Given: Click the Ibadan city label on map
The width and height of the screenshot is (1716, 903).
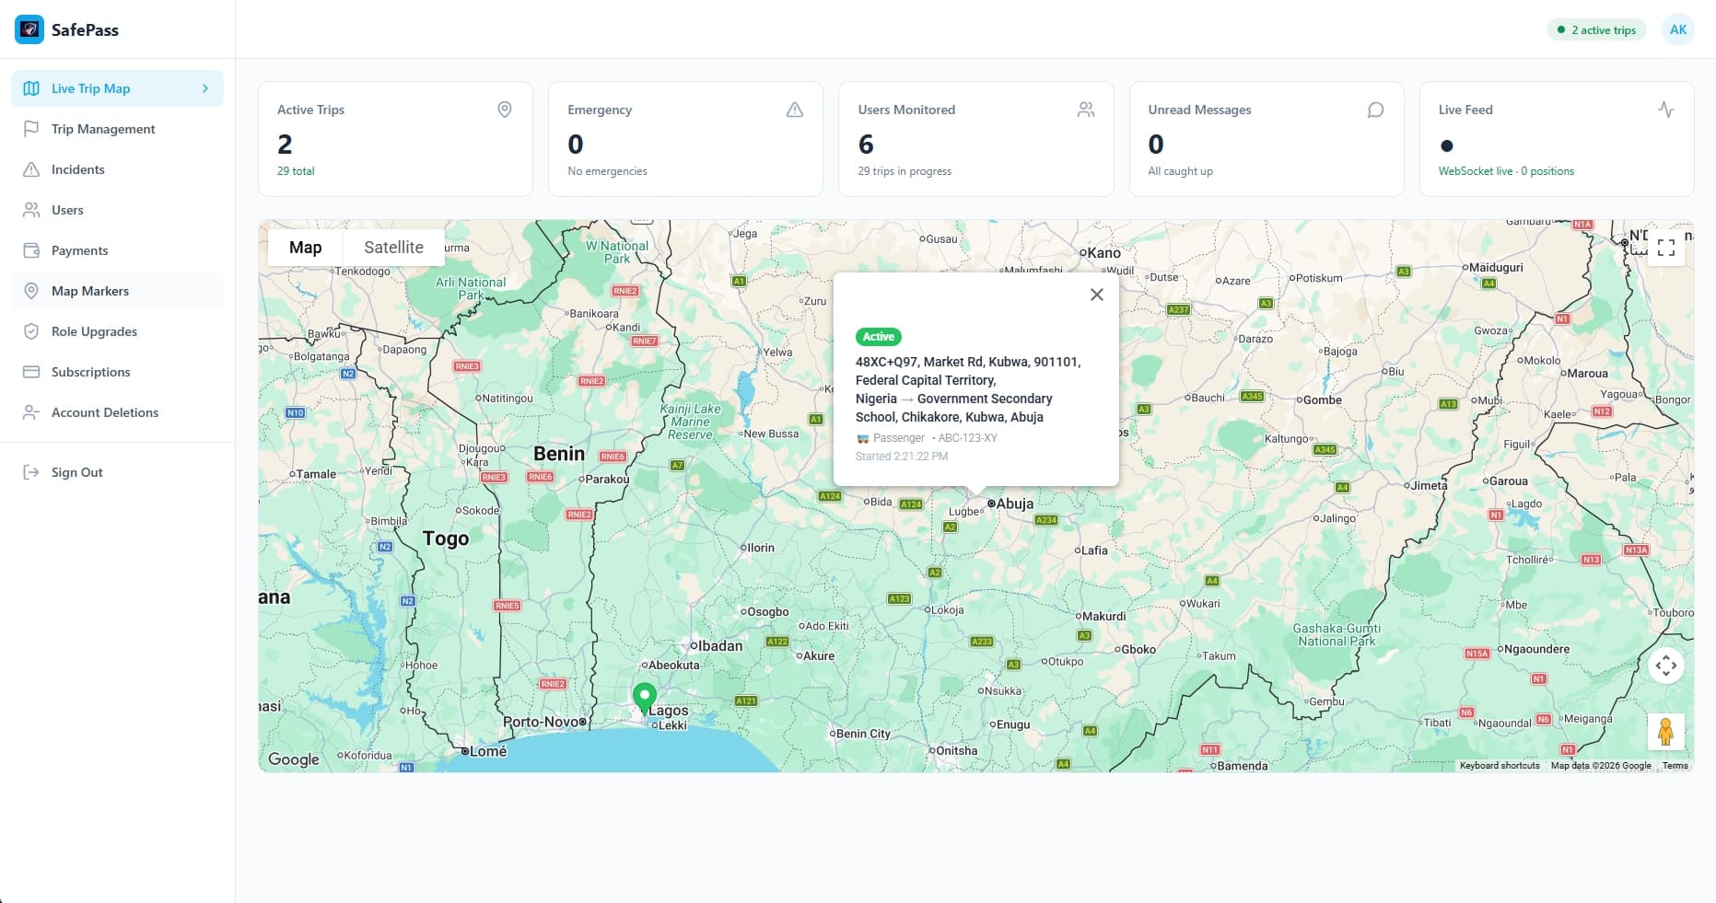Looking at the screenshot, I should tap(720, 645).
